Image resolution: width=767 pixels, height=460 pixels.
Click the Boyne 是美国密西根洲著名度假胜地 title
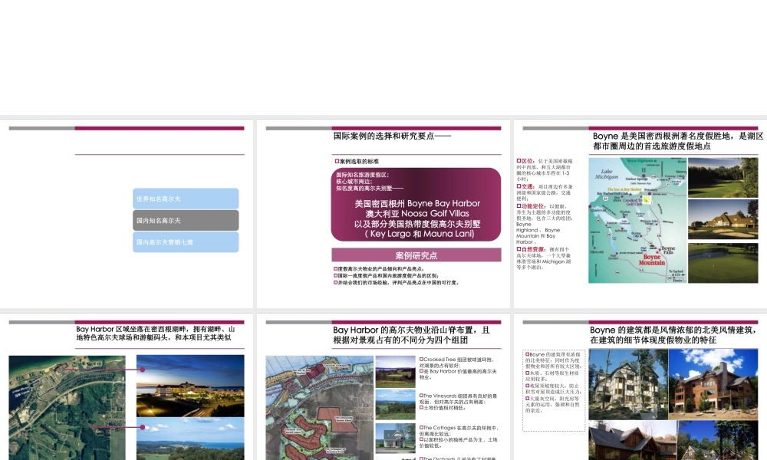678,141
